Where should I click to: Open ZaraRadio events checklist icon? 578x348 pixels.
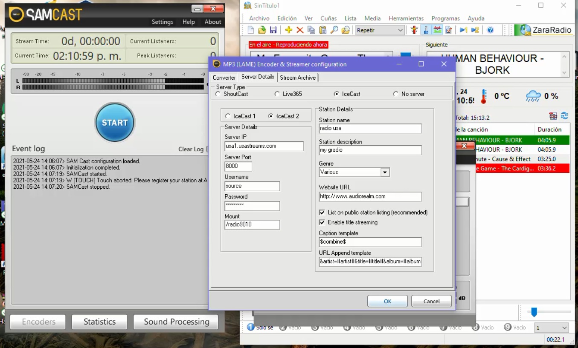point(449,30)
